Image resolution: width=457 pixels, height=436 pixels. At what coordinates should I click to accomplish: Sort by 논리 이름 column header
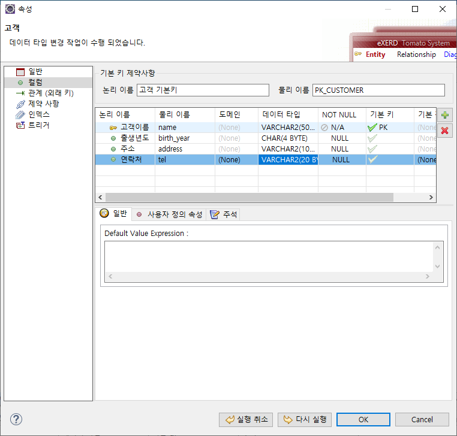click(x=125, y=114)
